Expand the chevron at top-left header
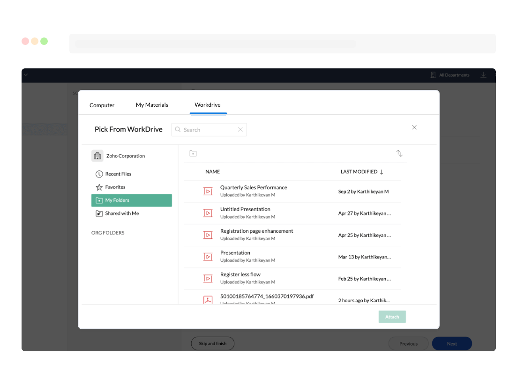Screen dimensions: 524x385 point(26,75)
